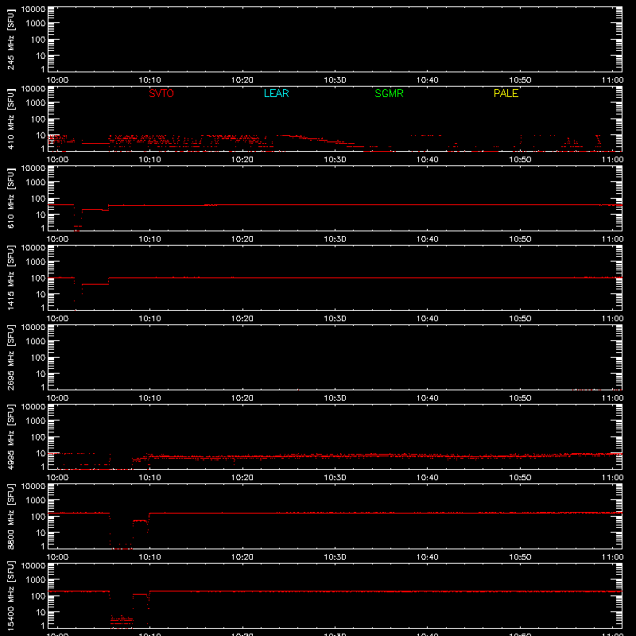The image size is (636, 636).
Task: Click 10:10 time label under 8800 MHz panel
Action: click(x=150, y=557)
